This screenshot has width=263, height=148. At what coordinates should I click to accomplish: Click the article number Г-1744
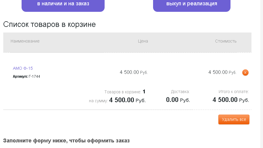click(x=34, y=77)
